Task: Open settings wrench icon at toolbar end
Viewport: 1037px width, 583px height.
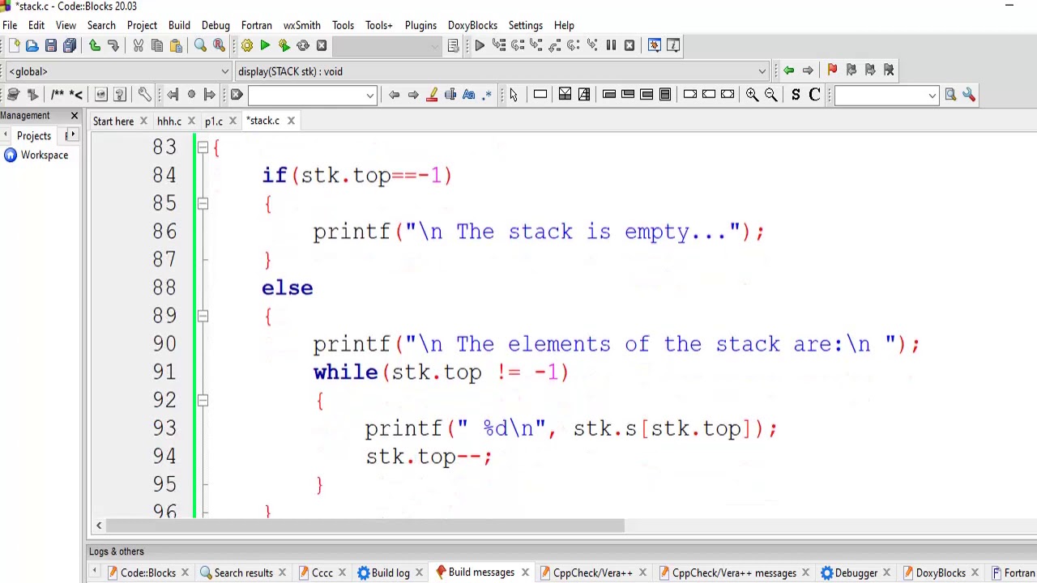Action: [x=969, y=95]
